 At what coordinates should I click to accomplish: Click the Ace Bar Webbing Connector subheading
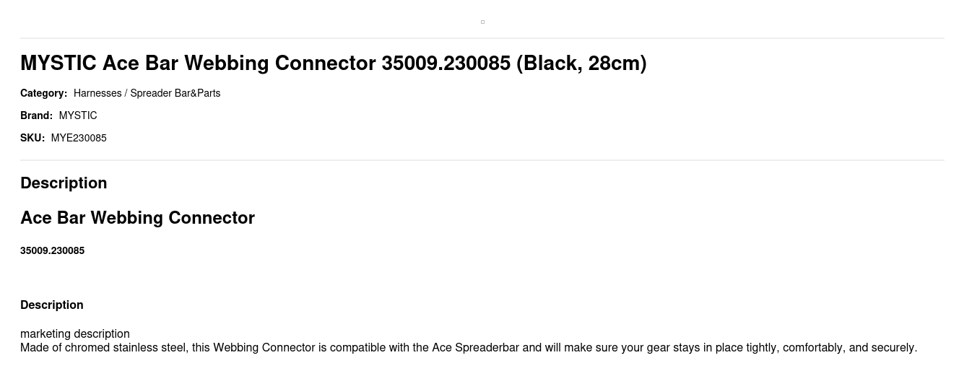(137, 218)
